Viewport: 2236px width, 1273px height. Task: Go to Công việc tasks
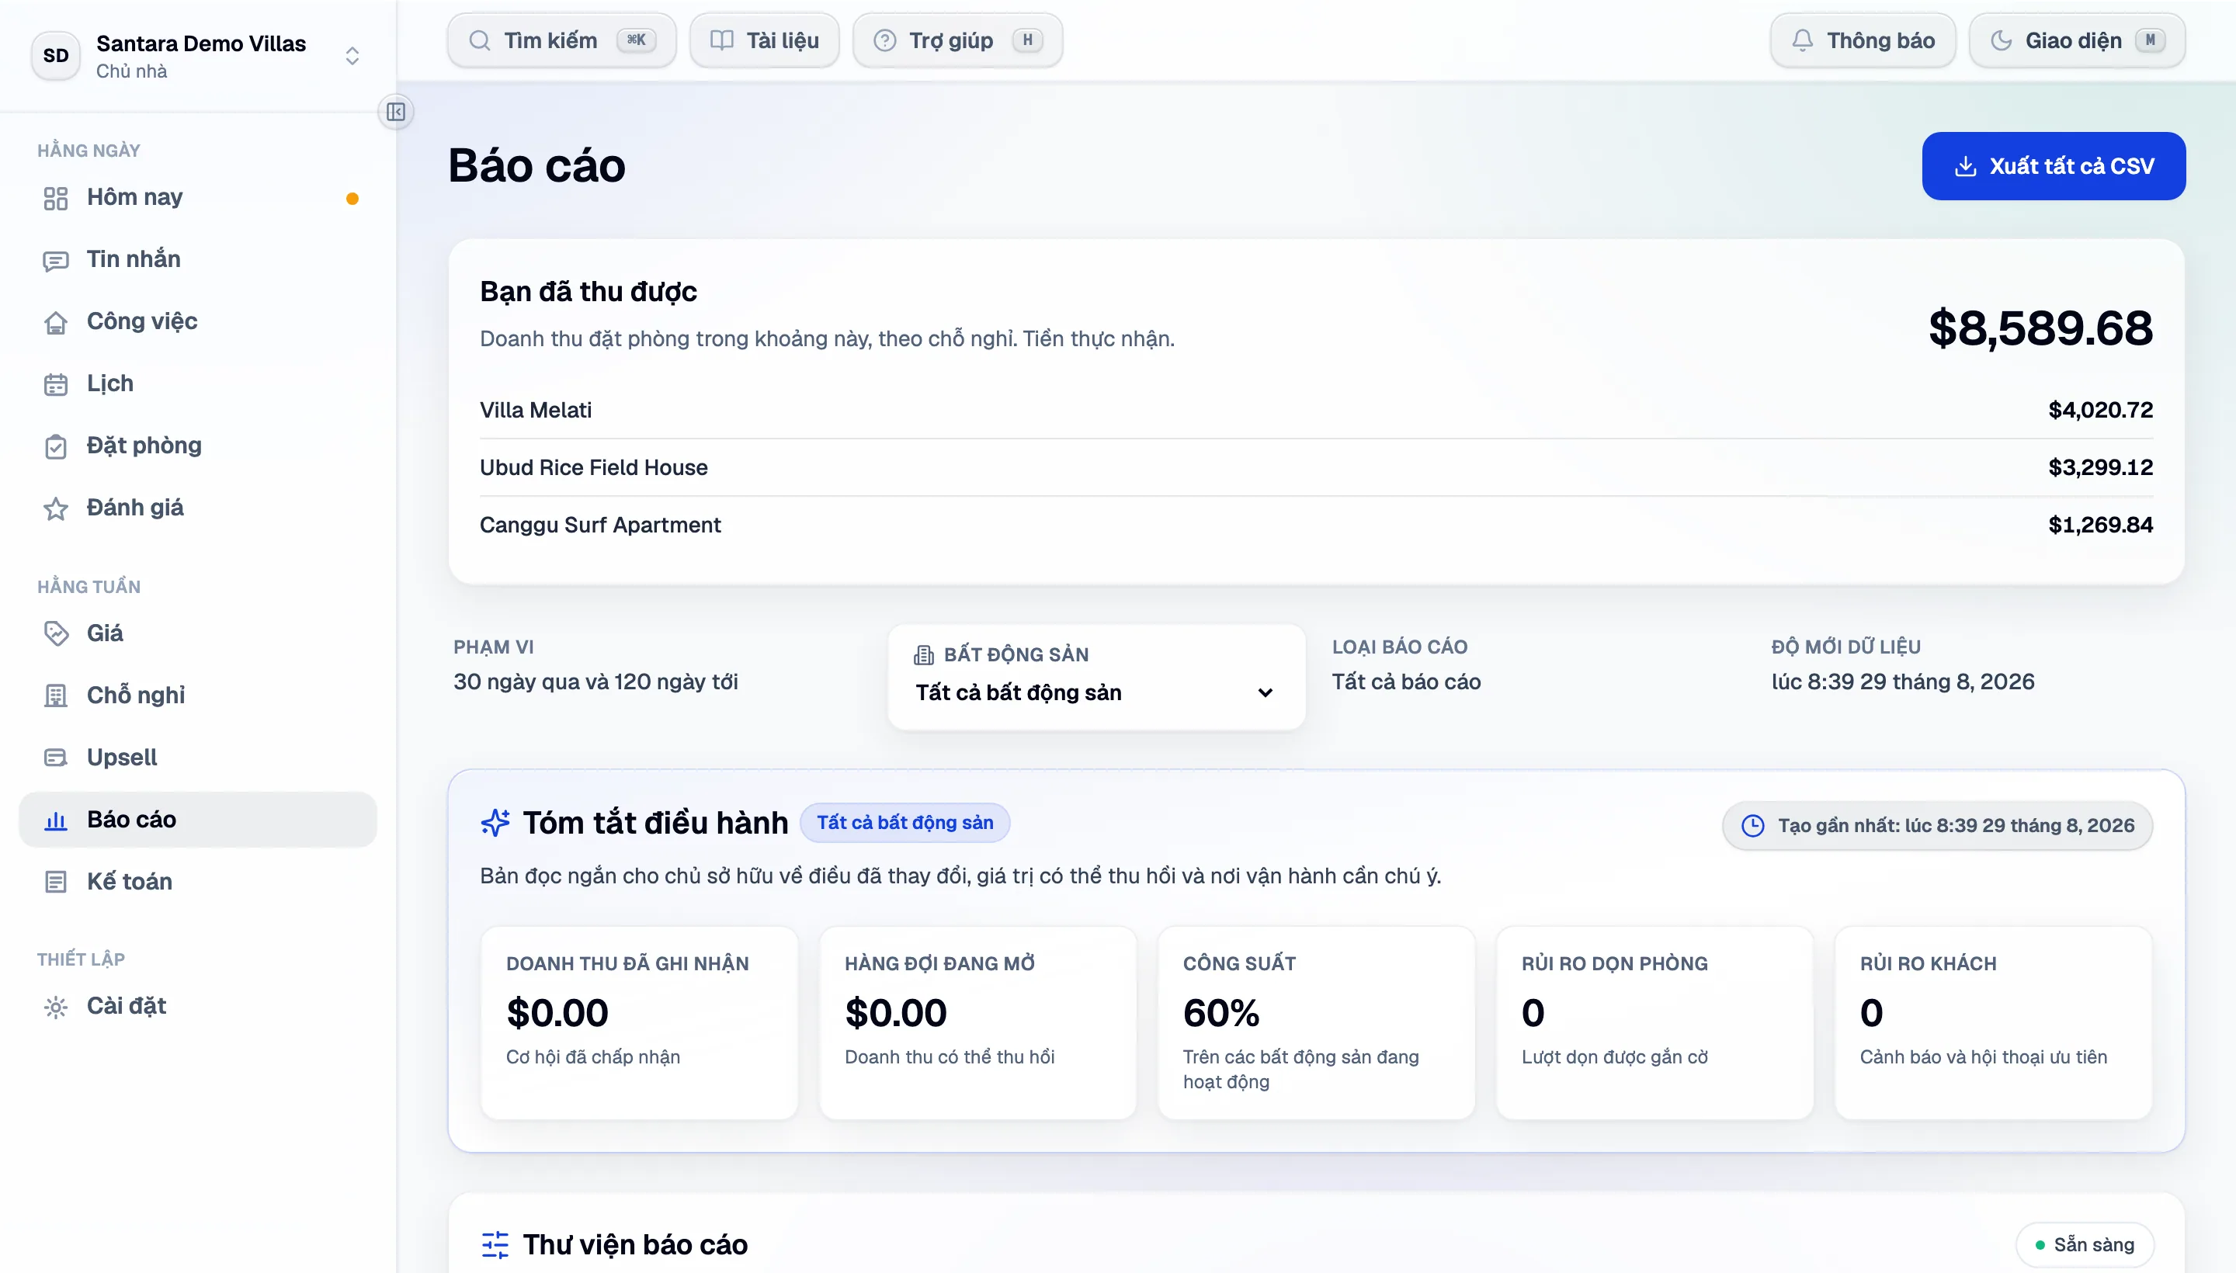click(198, 322)
